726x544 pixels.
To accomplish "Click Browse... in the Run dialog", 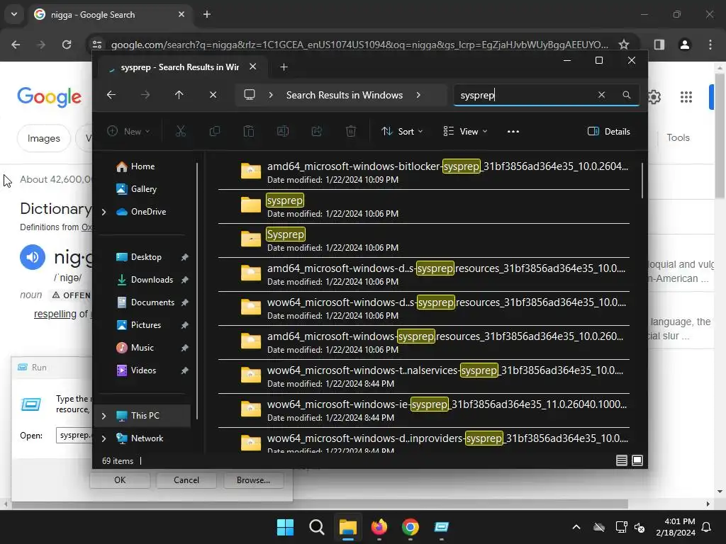I will pos(253,480).
